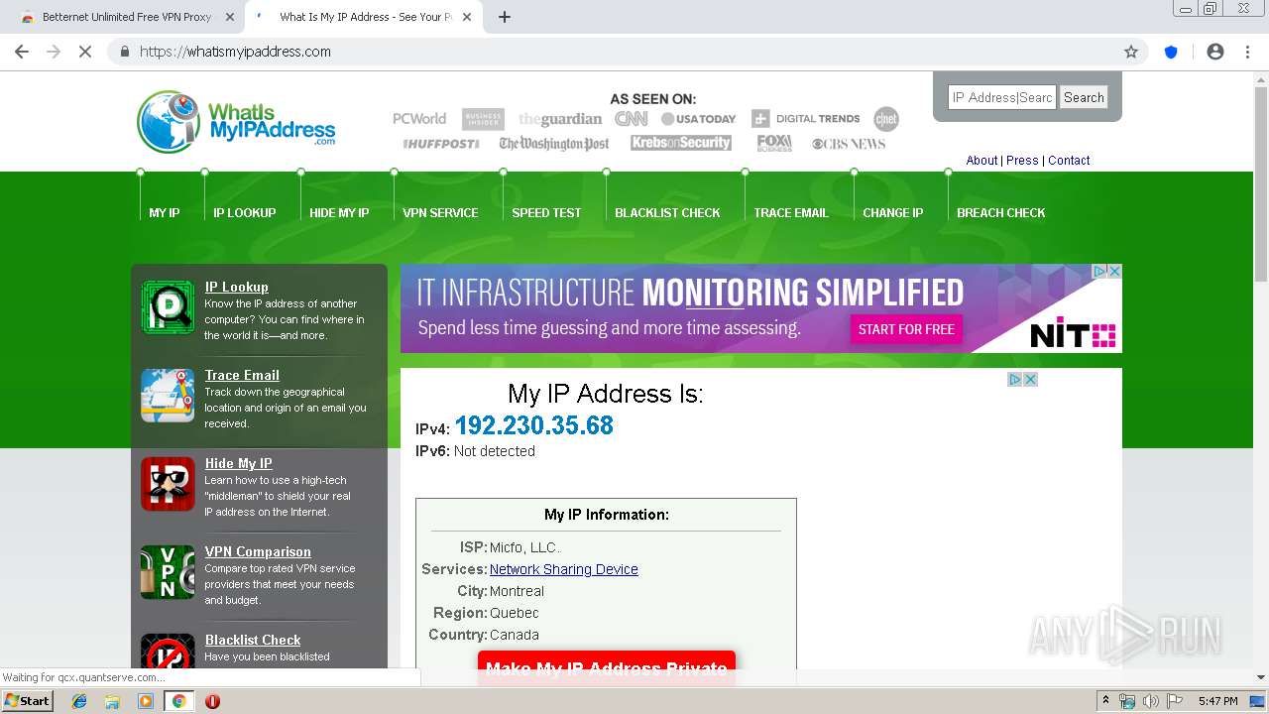The image size is (1269, 714).
Task: Click the Blacklist Check sidebar icon
Action: [x=168, y=652]
